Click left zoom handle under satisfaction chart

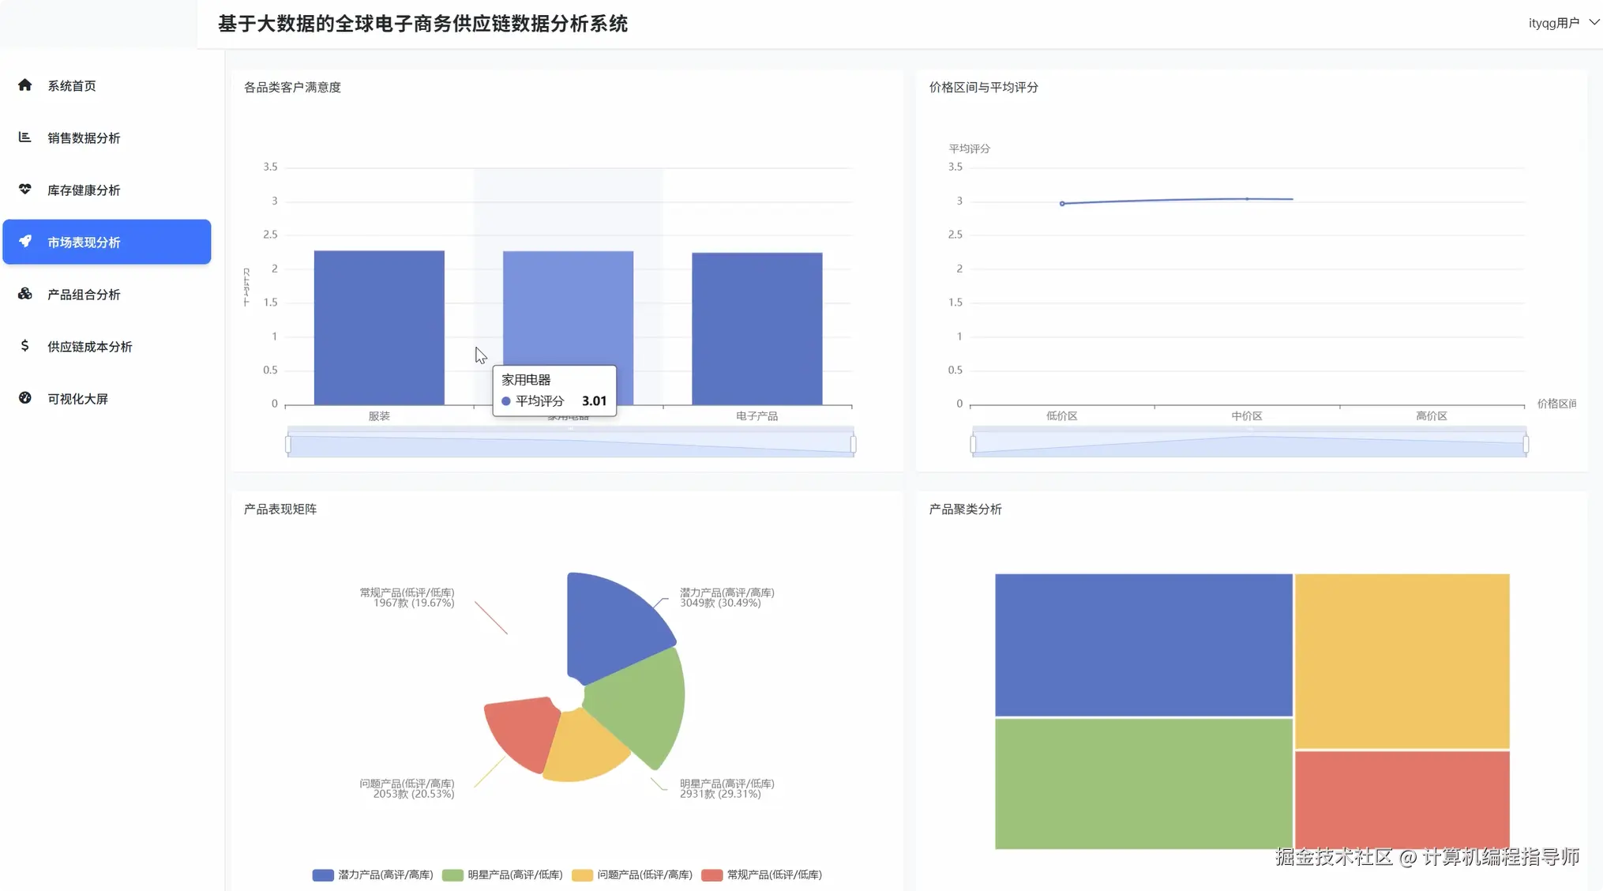[x=288, y=445]
